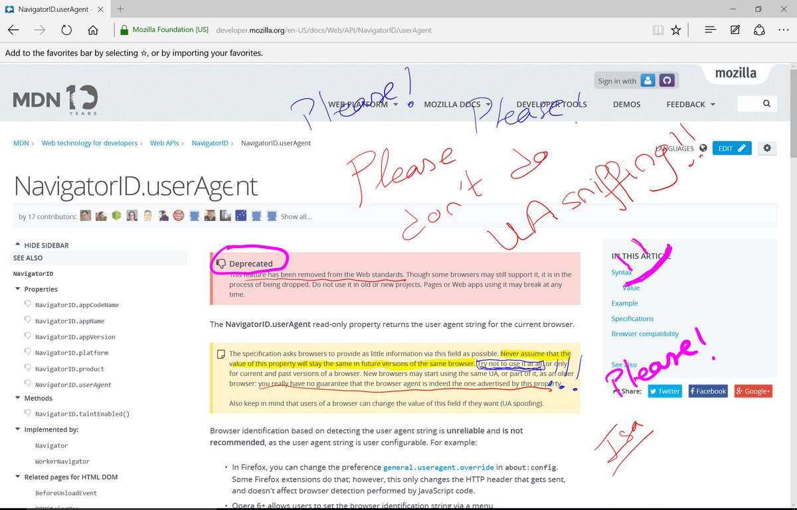Show all contributors
The image size is (797, 510).
296,216
